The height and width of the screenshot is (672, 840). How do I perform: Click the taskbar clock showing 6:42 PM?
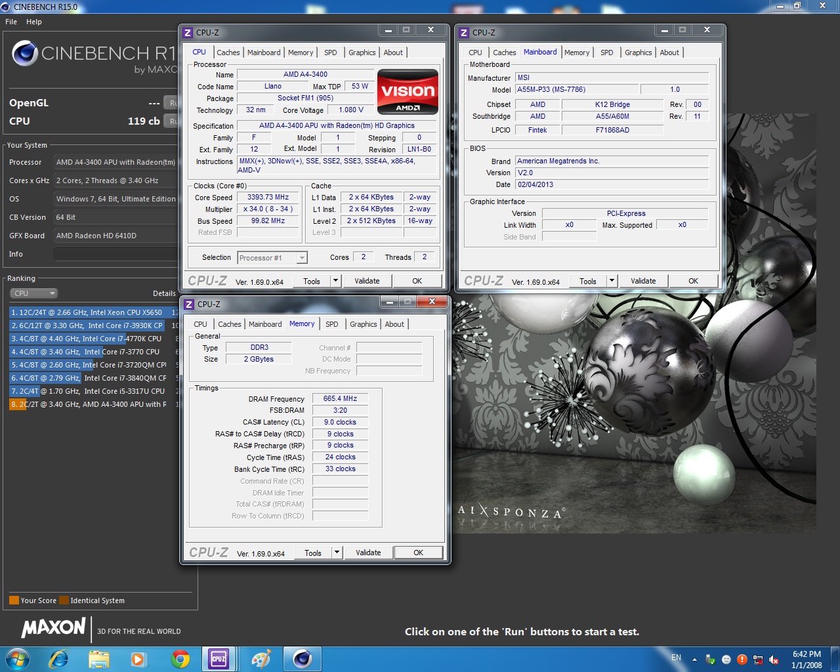(x=807, y=660)
